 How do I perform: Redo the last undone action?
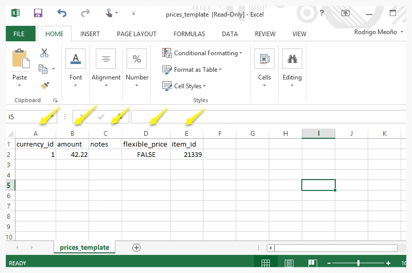[85, 13]
